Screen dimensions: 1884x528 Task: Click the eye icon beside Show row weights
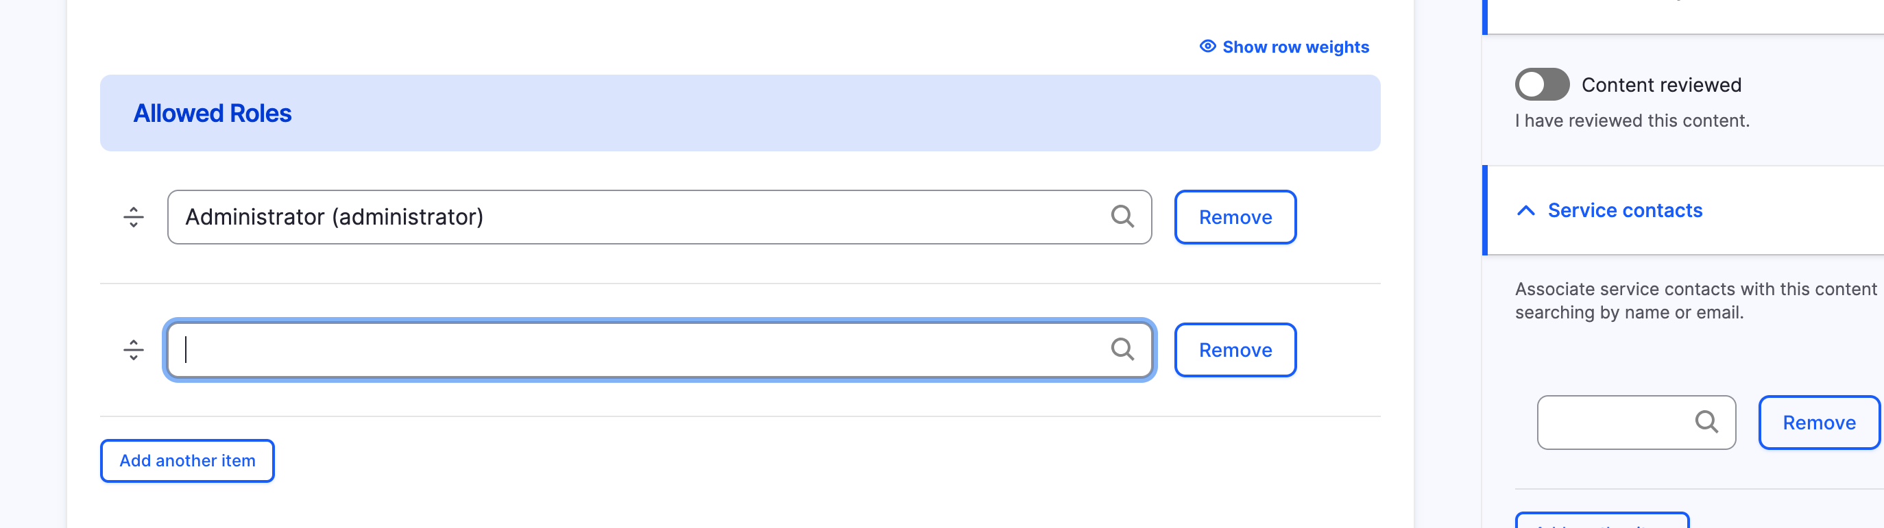1207,47
